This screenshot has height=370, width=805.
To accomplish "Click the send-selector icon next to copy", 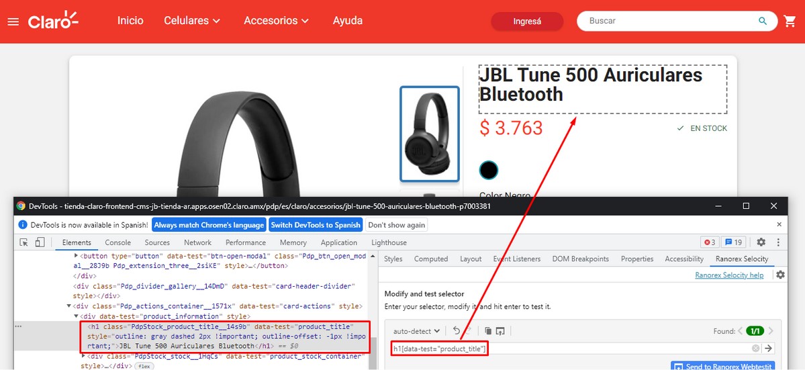I will pyautogui.click(x=501, y=331).
